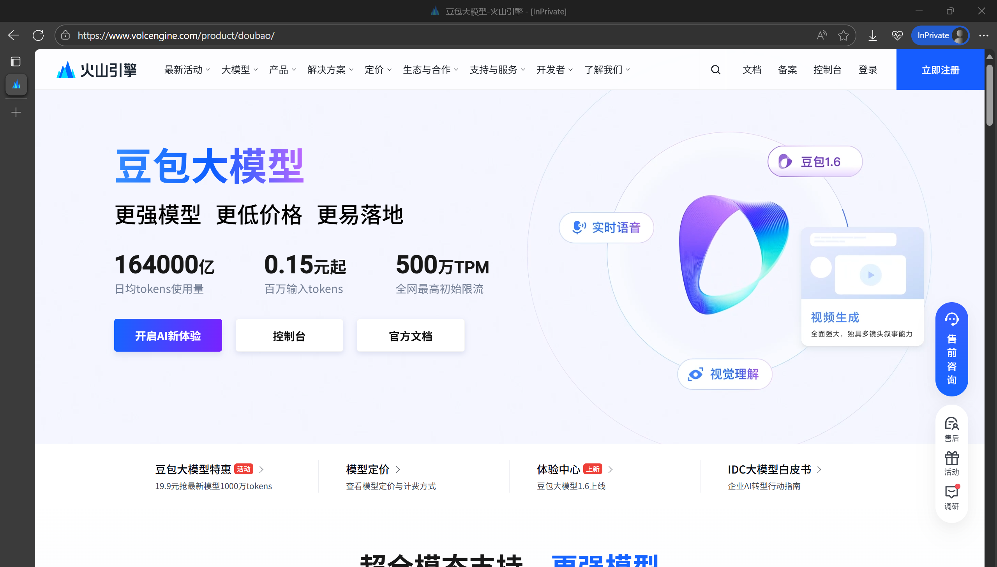Image resolution: width=997 pixels, height=567 pixels.
Task: Click the read aloud icon in address bar
Action: point(822,35)
